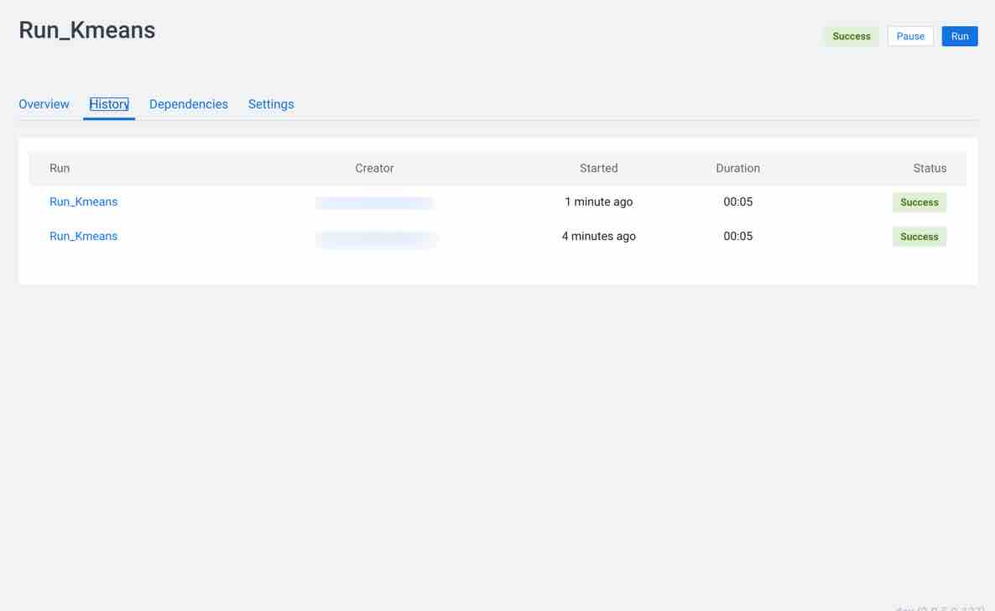The height and width of the screenshot is (611, 995).
Task: Open the Run_Kmeans run started 4 minutes ago
Action: 83,237
